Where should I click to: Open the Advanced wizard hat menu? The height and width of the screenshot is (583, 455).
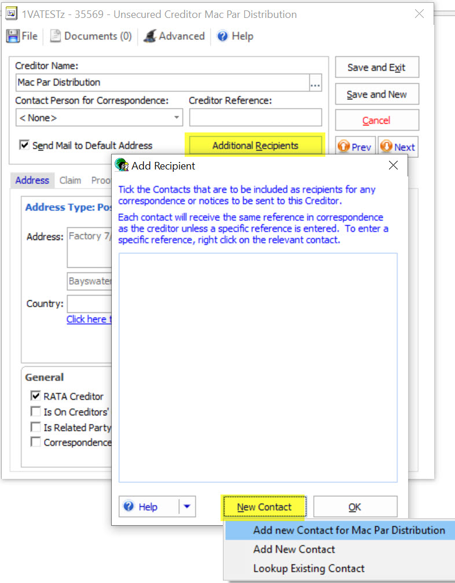click(174, 36)
